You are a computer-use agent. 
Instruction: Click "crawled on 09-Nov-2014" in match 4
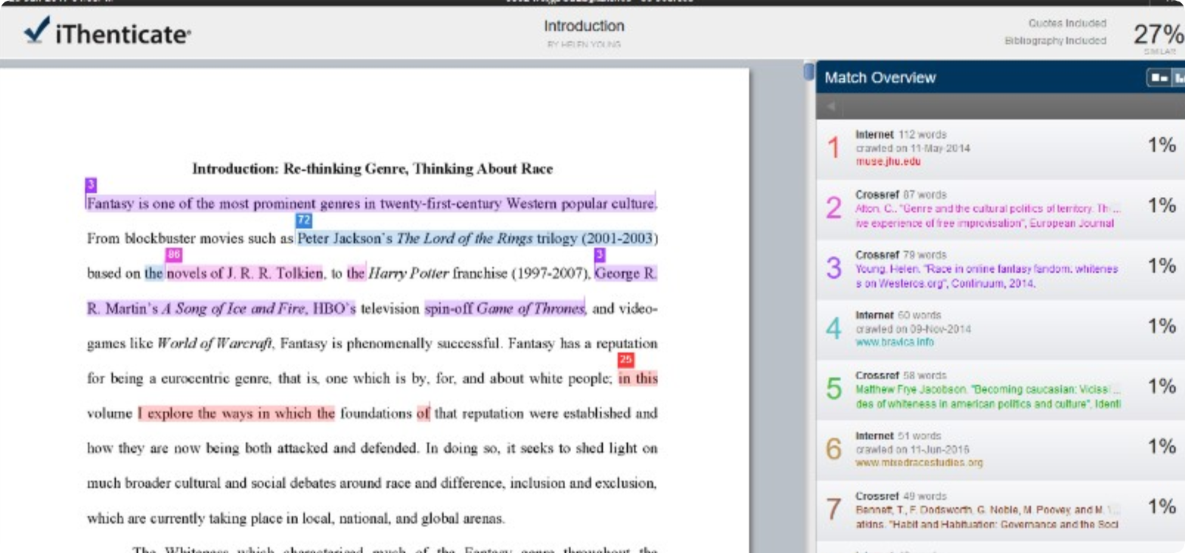click(913, 329)
